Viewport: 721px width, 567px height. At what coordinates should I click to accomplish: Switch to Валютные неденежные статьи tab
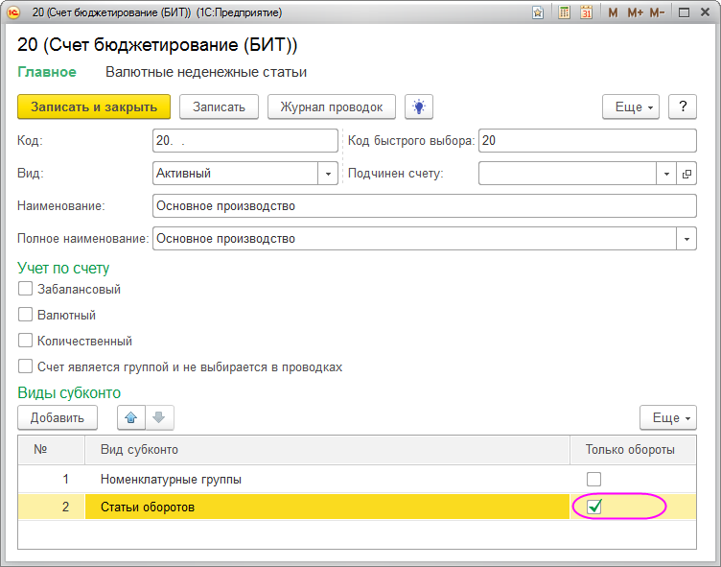[205, 72]
